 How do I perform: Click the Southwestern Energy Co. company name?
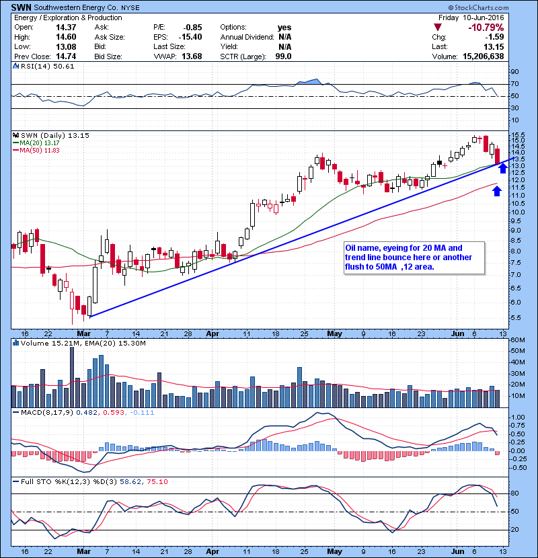point(76,7)
